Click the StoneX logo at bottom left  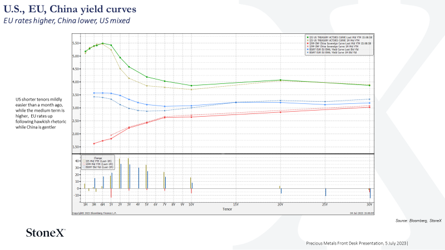[x=46, y=233]
